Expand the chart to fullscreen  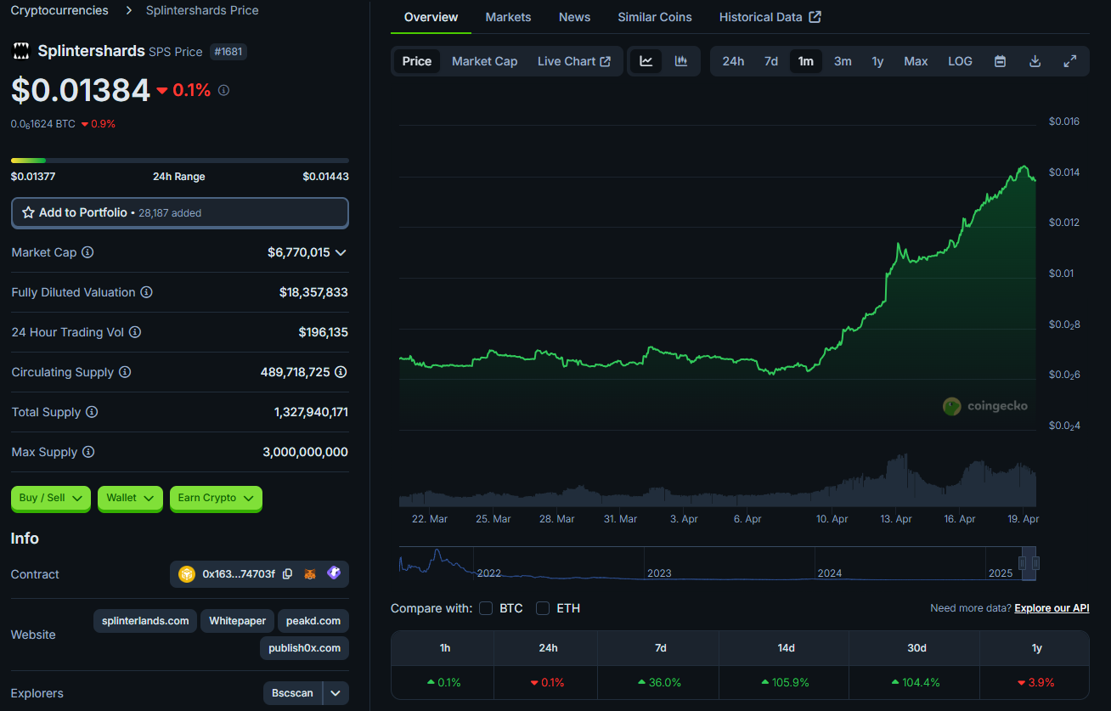click(x=1070, y=61)
